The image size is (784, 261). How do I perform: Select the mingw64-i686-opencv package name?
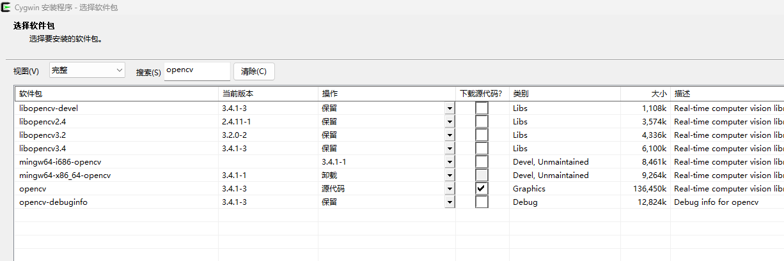[60, 162]
